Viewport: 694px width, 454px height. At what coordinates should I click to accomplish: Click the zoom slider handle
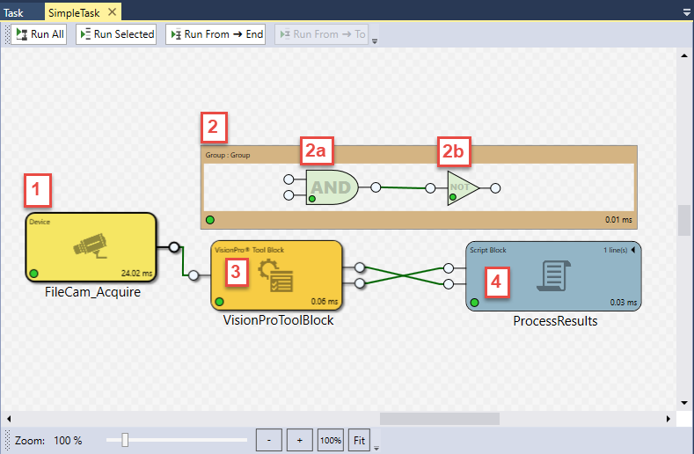tap(126, 439)
